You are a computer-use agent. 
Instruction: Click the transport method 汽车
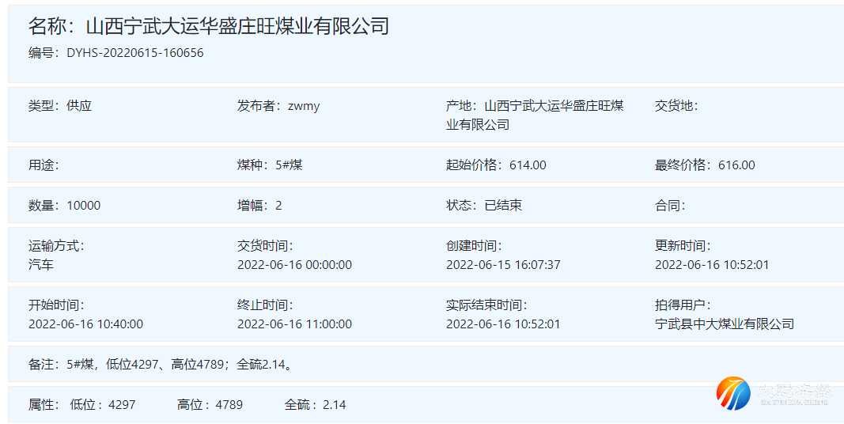coord(41,264)
